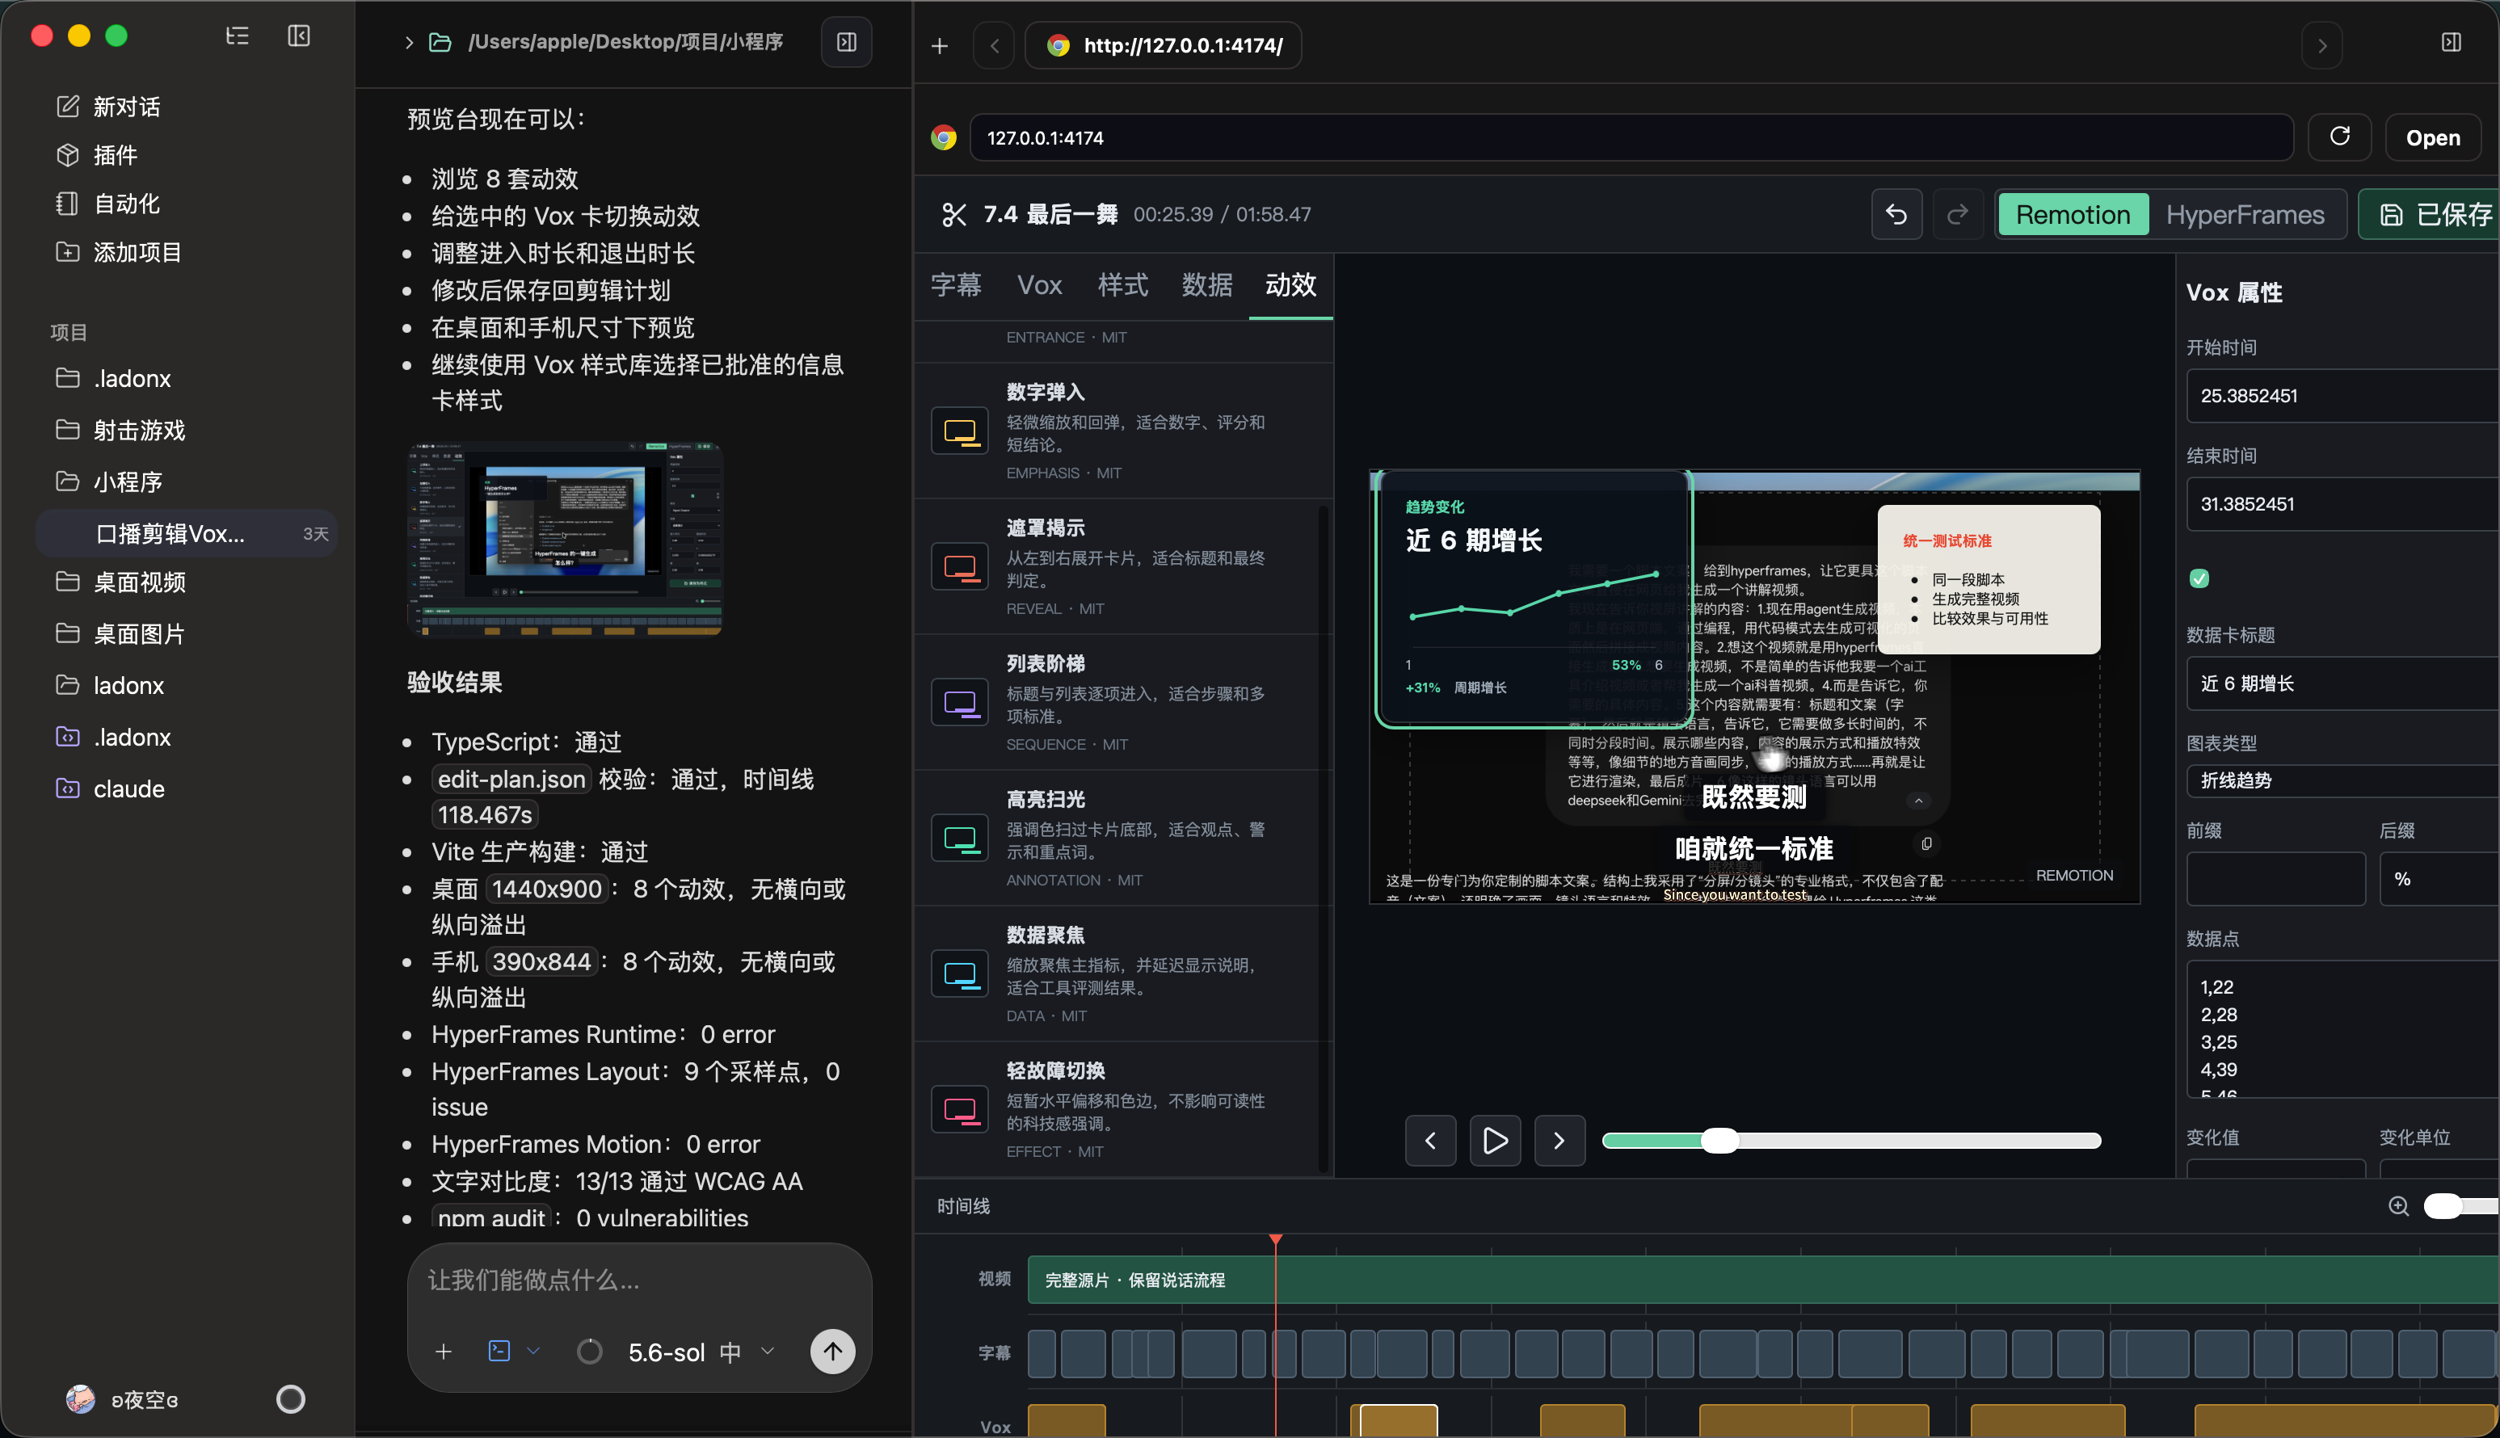Click the 数据卡标题 input field
This screenshot has height=1438, width=2500.
click(x=2342, y=683)
